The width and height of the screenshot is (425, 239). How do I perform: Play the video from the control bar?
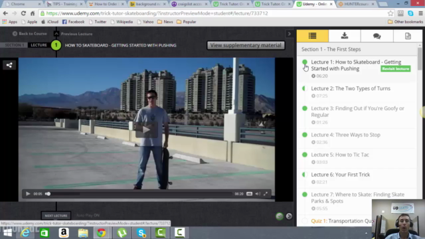[x=28, y=194]
